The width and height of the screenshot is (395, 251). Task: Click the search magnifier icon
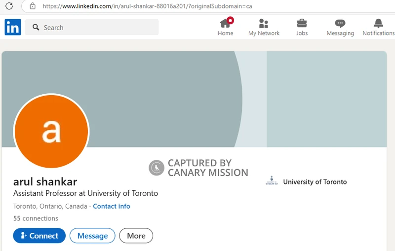click(36, 28)
